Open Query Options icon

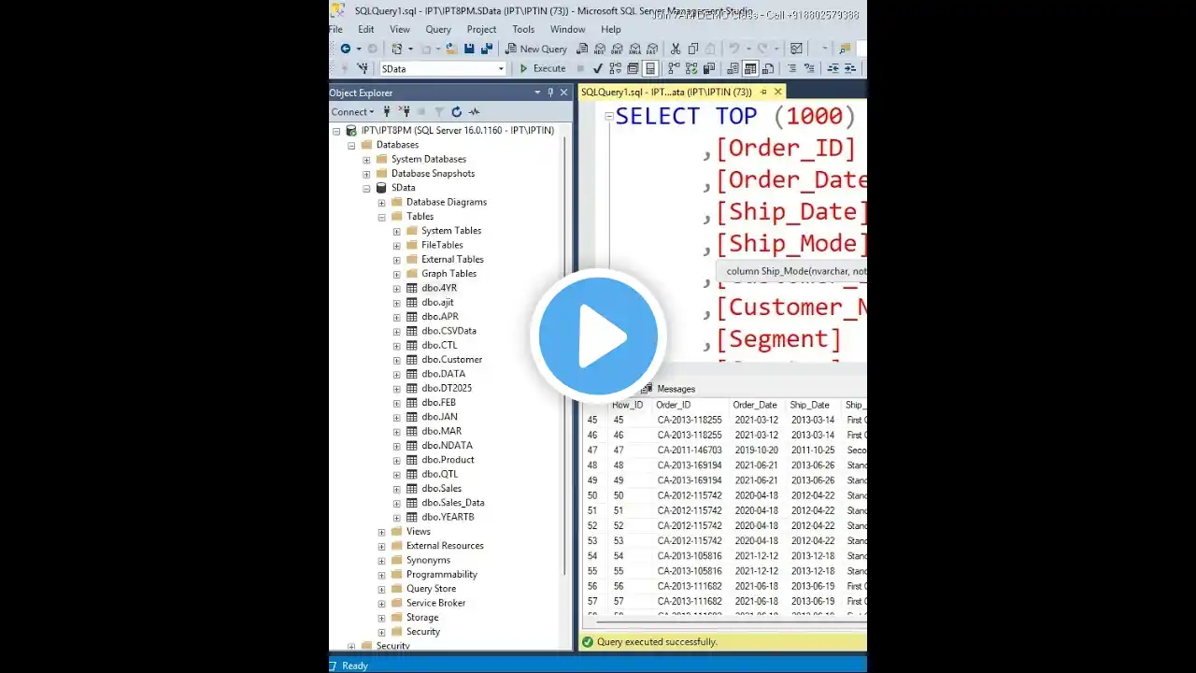coord(633,68)
